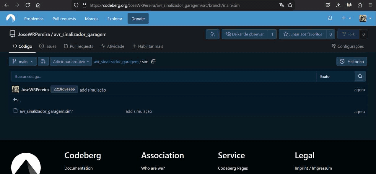Image resolution: width=376 pixels, height=174 pixels.
Task: Click Juntar aos favoritos star button
Action: 302,34
